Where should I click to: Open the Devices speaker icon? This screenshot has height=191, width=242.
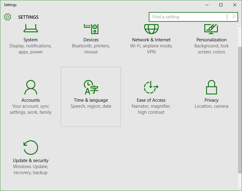(x=91, y=29)
